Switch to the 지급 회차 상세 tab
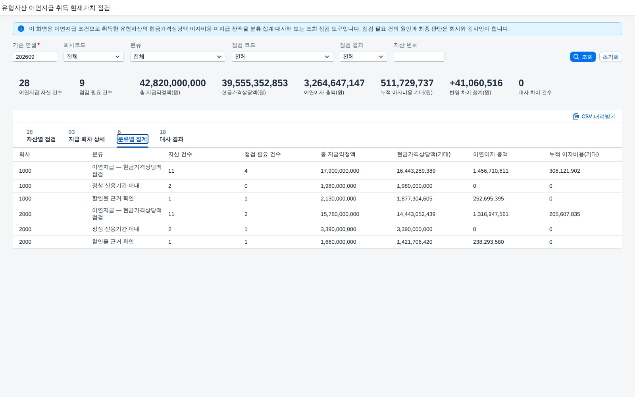The image size is (635, 397). tap(87, 139)
